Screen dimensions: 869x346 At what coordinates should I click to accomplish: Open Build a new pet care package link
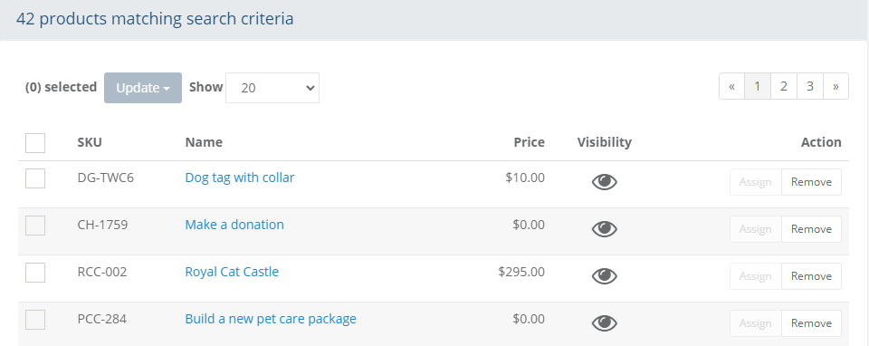pyautogui.click(x=271, y=319)
